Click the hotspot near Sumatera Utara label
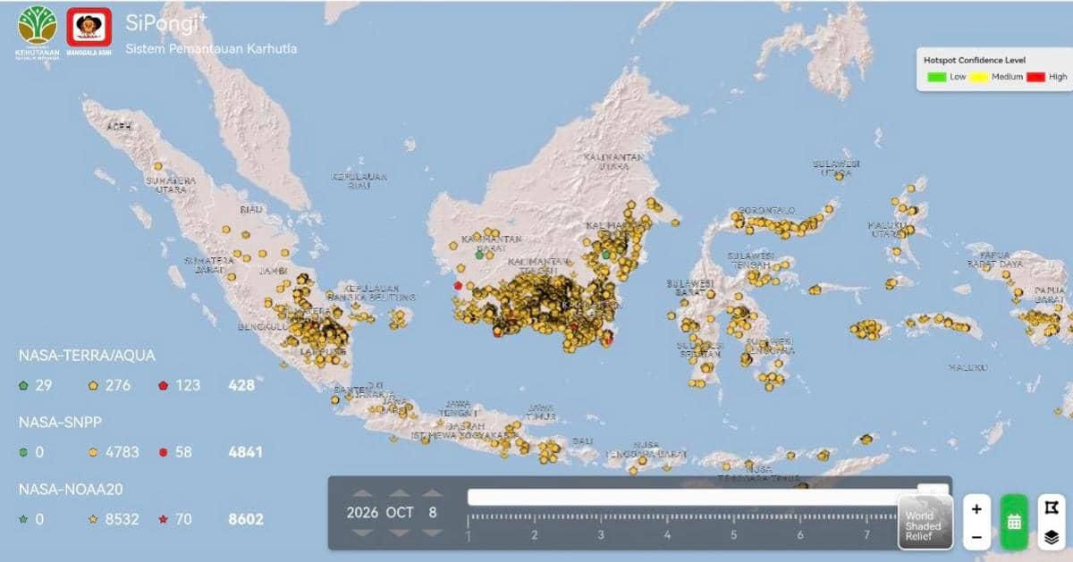The height and width of the screenshot is (562, 1073). 157,166
